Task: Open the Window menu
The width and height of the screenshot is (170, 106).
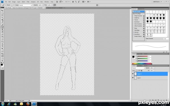Action: 47,2
